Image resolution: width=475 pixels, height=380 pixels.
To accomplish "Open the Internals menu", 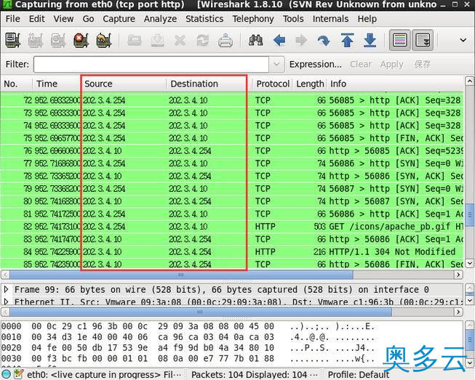I will (330, 19).
